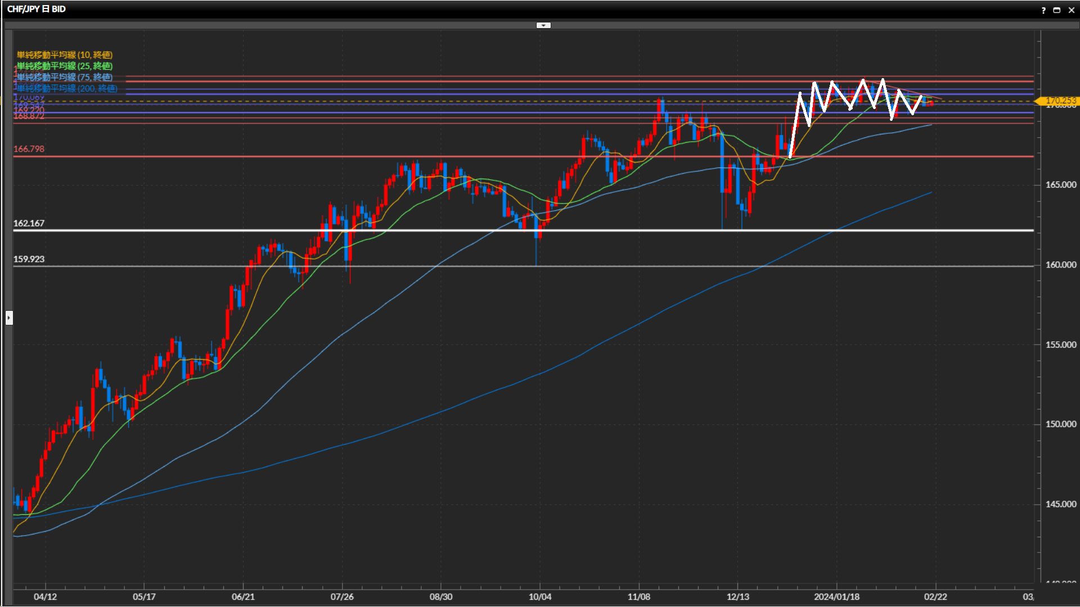Click the 2024/01/18 date axis label
1080x607 pixels.
(836, 597)
